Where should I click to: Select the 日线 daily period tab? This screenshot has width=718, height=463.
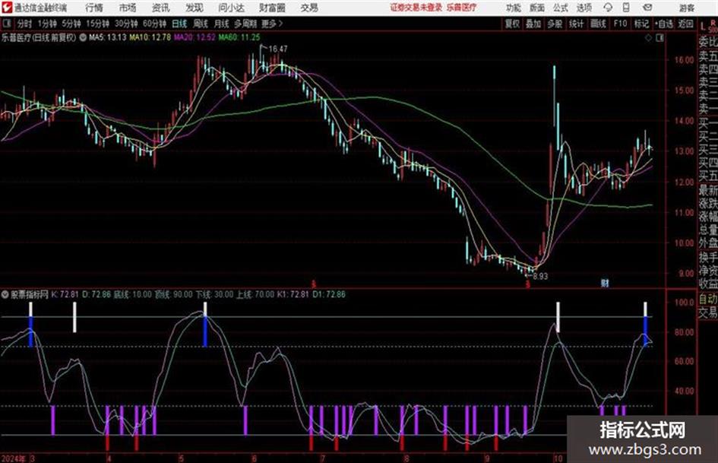coord(179,24)
